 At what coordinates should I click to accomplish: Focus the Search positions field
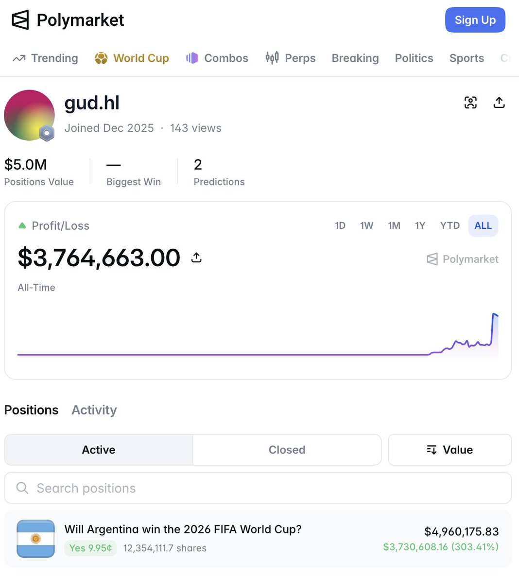(258, 488)
